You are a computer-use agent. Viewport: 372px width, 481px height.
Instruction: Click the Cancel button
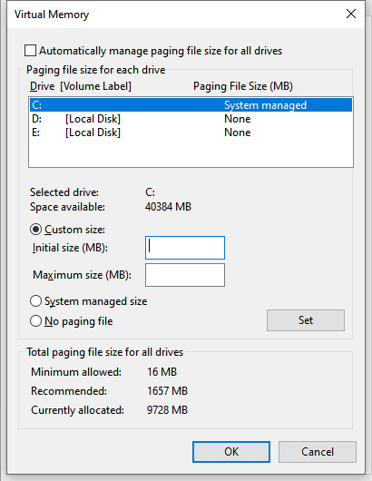318,452
